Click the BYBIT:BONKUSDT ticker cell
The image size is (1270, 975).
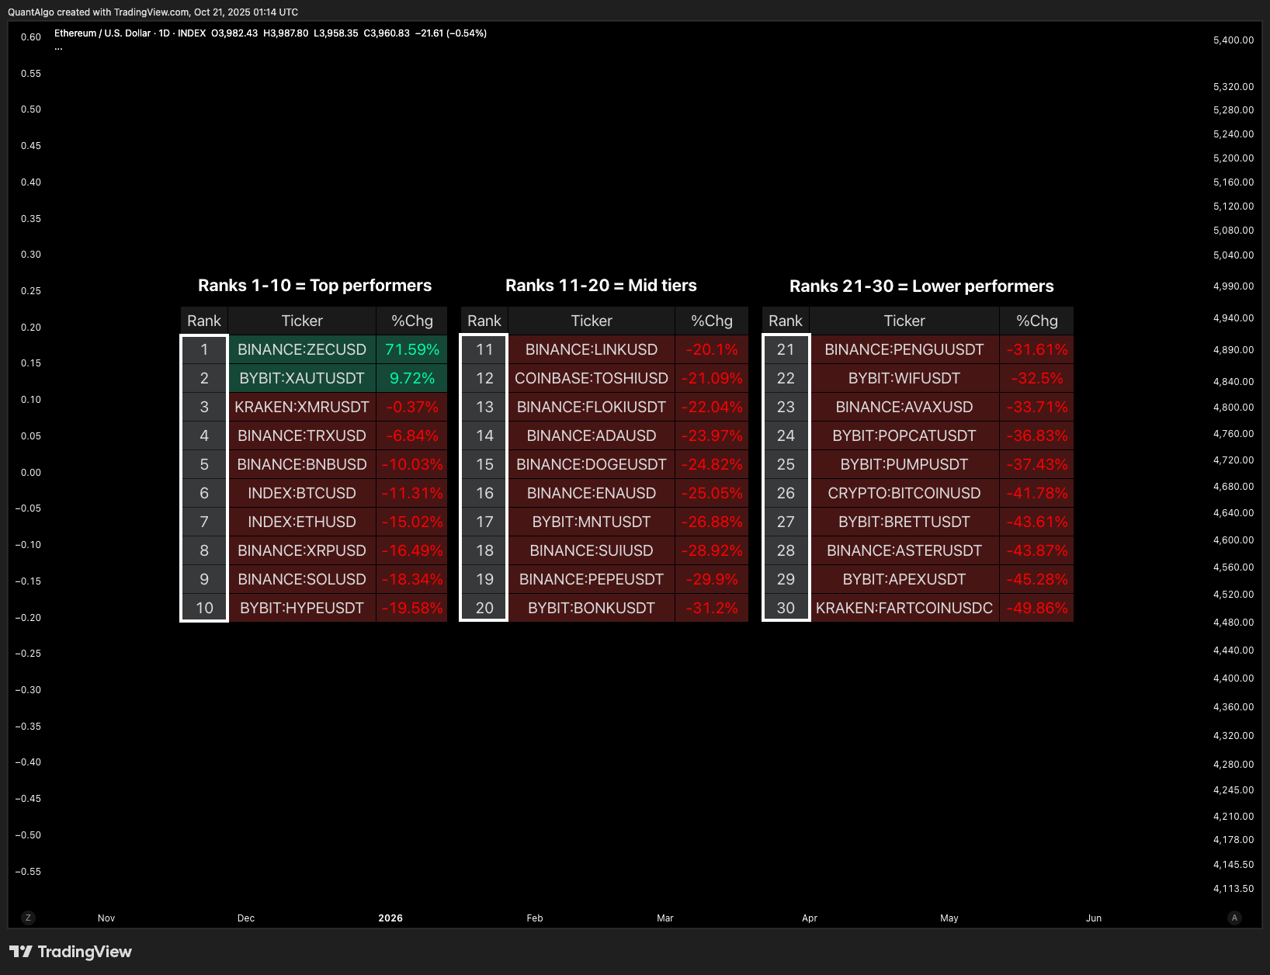592,608
